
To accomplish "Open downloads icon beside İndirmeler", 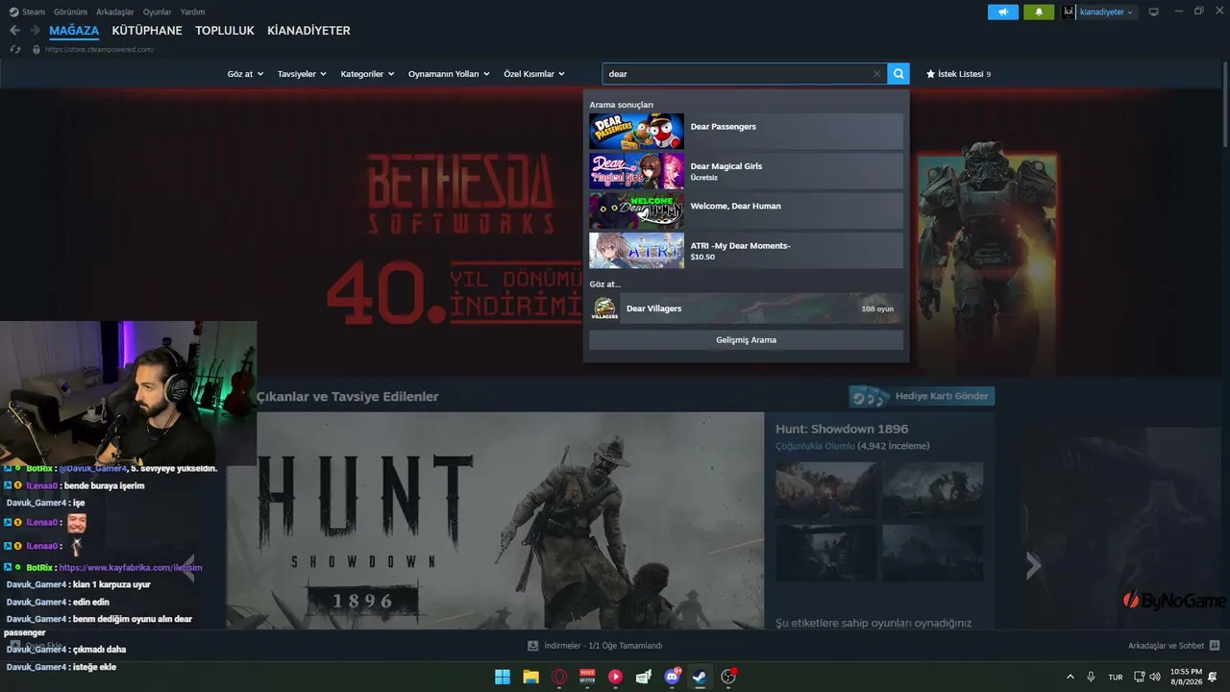I will (x=532, y=646).
